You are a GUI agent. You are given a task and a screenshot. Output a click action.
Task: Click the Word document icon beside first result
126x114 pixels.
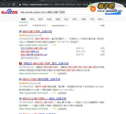pos(20,32)
